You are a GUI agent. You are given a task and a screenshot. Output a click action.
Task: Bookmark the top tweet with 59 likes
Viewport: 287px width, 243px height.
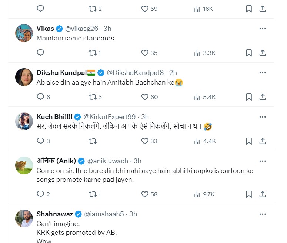[249, 9]
